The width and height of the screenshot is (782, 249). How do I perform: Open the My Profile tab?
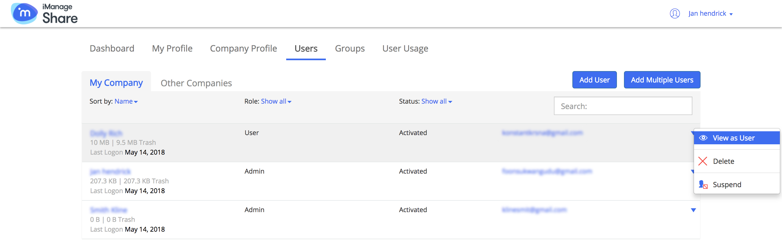[x=172, y=49]
